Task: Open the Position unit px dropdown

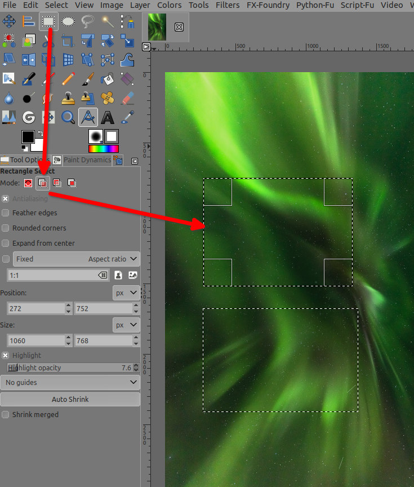Action: coord(126,293)
